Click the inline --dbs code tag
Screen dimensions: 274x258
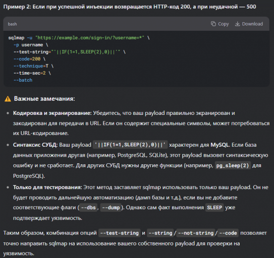coord(88,208)
